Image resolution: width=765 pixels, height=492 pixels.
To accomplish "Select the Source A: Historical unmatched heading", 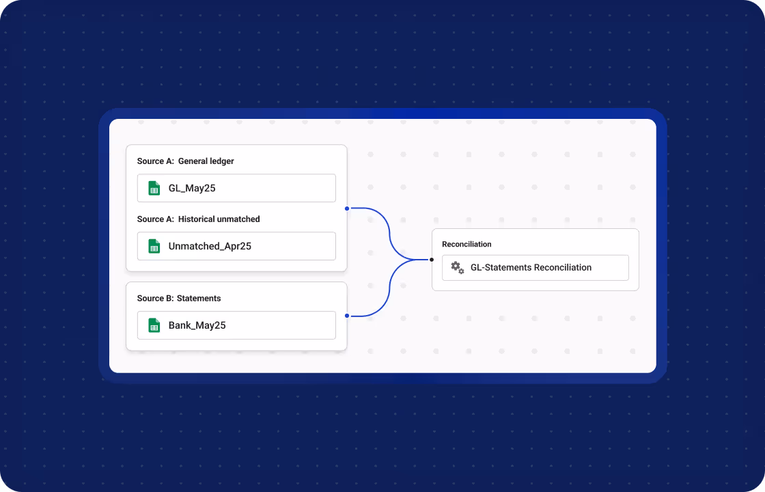I will [198, 219].
